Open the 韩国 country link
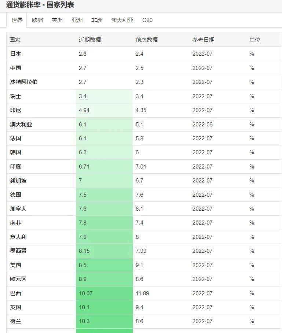This screenshot has width=282, height=333. pos(15,152)
